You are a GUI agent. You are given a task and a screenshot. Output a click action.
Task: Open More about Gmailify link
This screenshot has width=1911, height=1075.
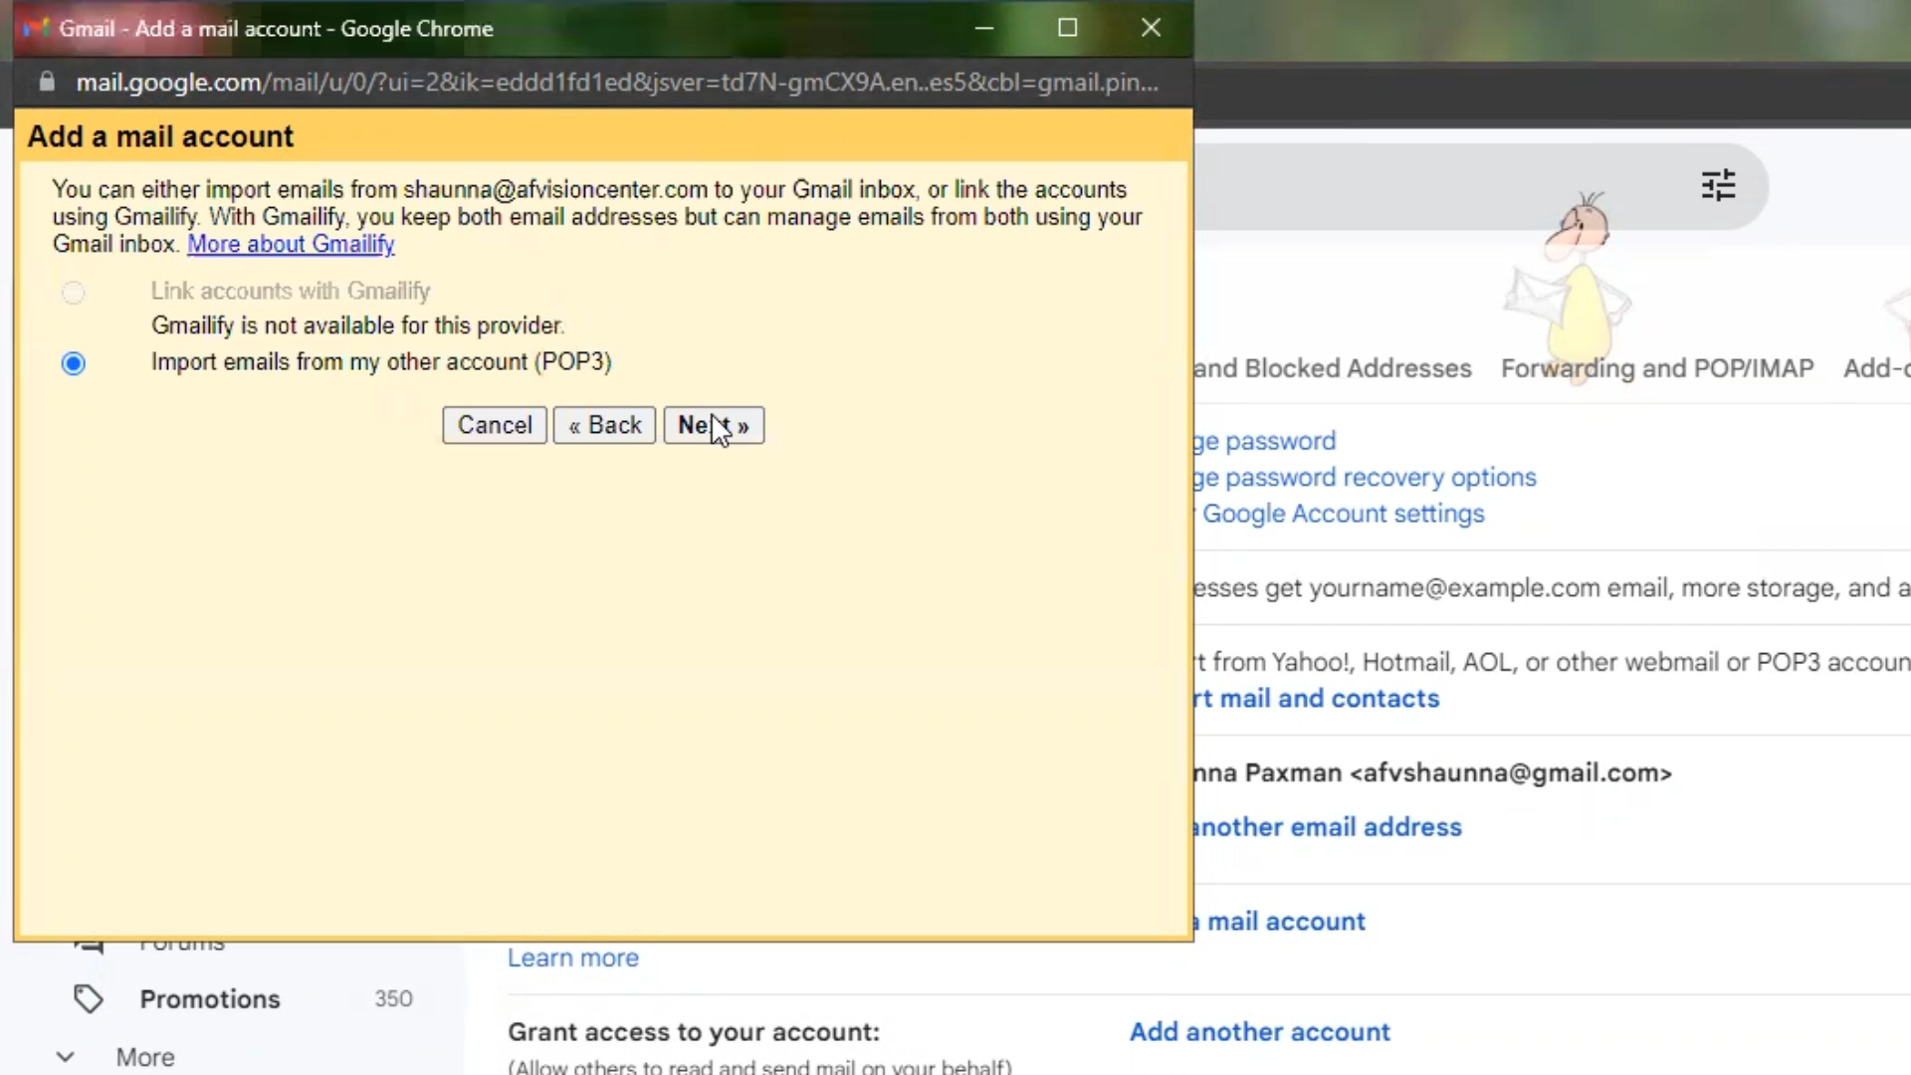291,244
